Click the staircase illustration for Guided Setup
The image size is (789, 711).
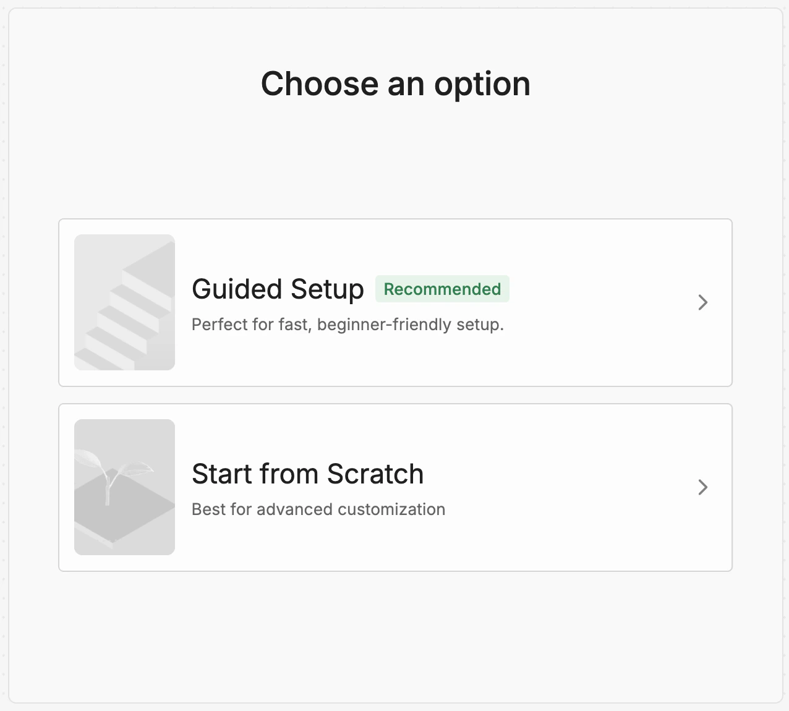pos(124,302)
